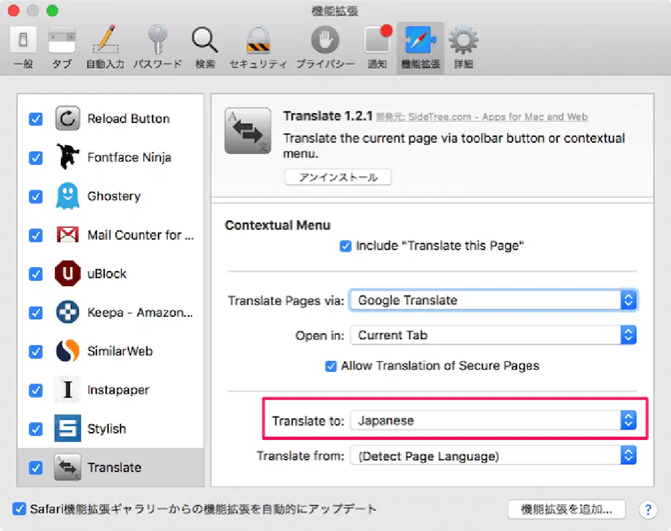The width and height of the screenshot is (671, 531).
Task: Uncheck Include "Translate this Page" option
Action: (x=346, y=246)
